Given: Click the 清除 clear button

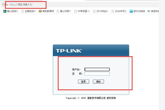Looking at the screenshot, I should tap(98, 81).
